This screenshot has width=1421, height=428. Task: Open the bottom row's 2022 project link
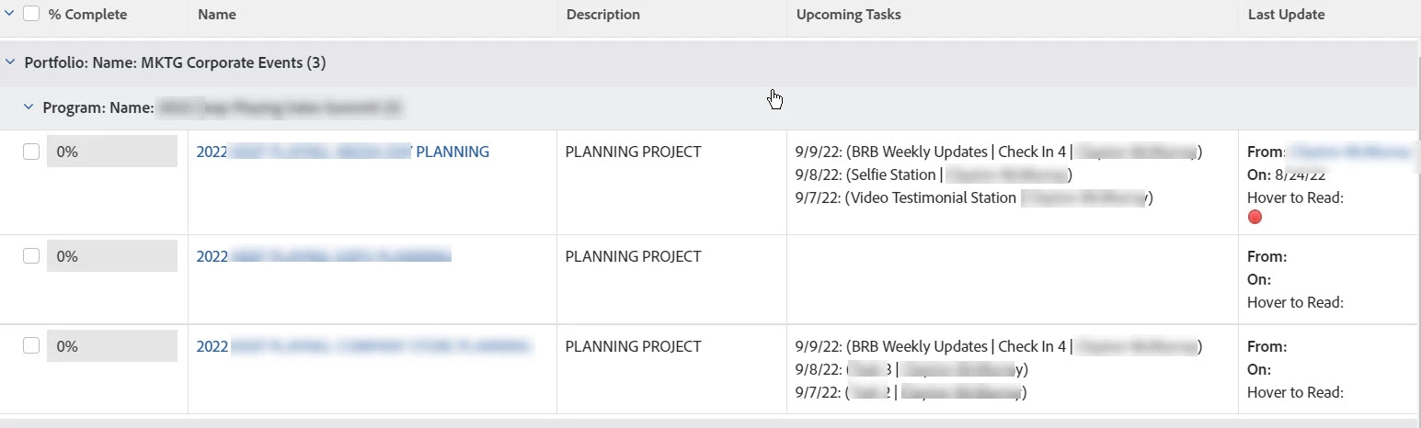click(x=363, y=347)
